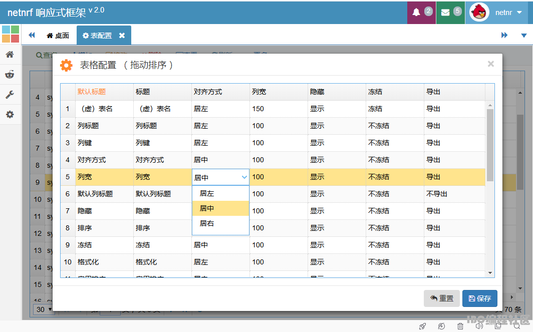Click the 排序 default title cell in row 8
The image size is (533, 332).
(104, 228)
